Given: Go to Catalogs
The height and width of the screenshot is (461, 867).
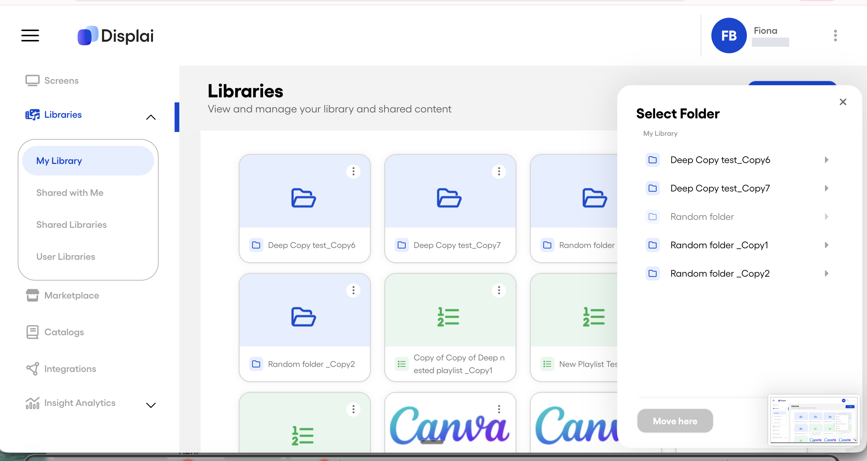Looking at the screenshot, I should (x=55, y=332).
